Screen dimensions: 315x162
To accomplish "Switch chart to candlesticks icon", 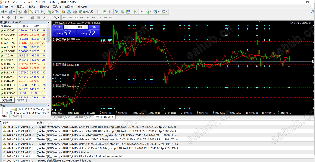I will coord(105,12).
